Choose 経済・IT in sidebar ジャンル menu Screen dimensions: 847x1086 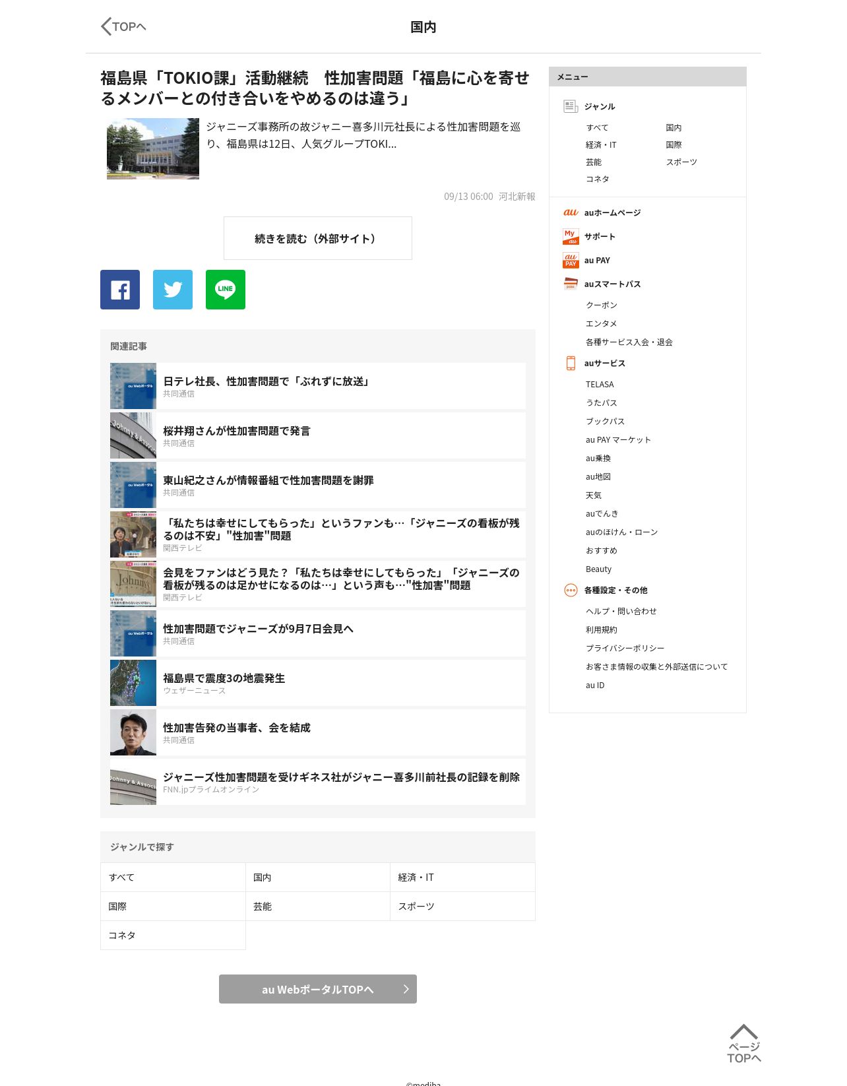(601, 144)
